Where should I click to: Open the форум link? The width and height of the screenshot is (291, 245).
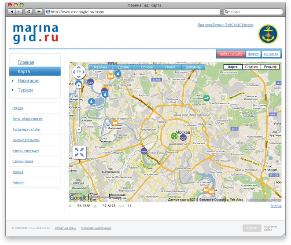(x=253, y=54)
